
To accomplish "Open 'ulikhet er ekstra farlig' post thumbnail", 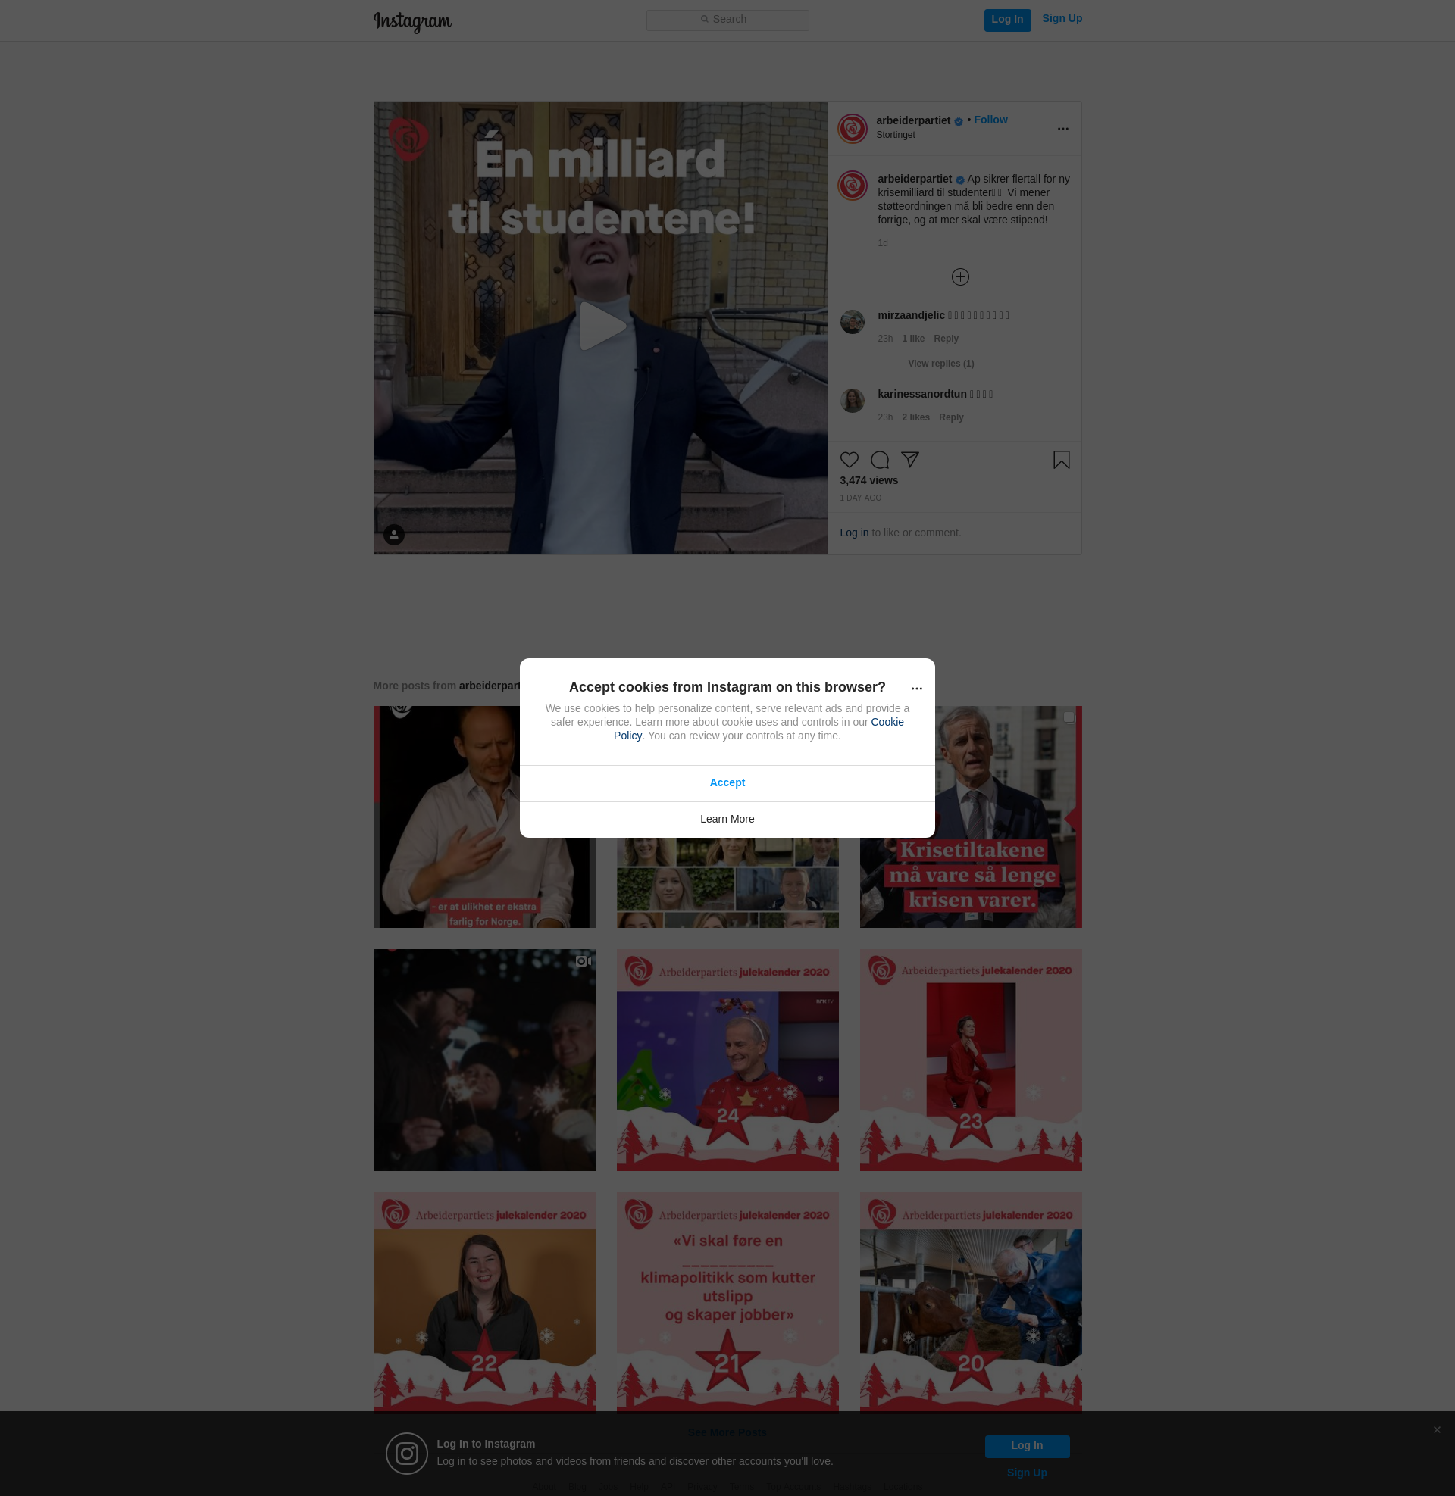I will 483,817.
